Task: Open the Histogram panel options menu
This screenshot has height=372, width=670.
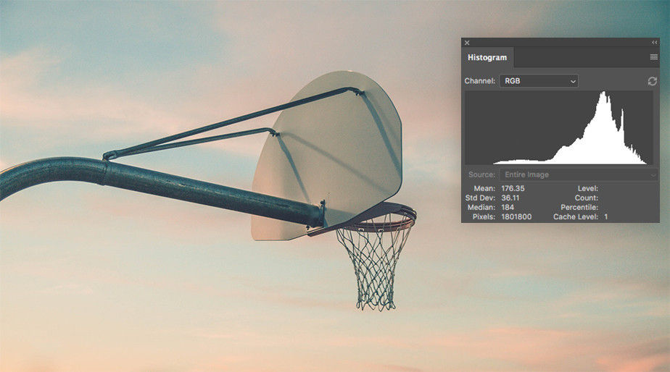Action: click(654, 57)
